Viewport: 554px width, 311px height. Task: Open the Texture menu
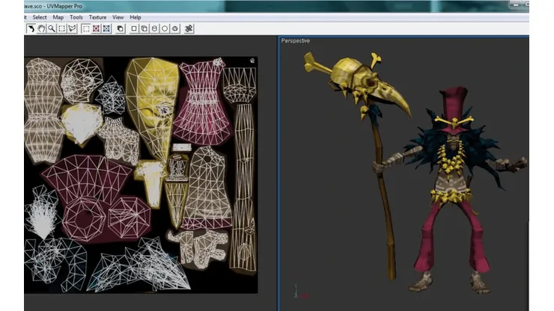[97, 17]
